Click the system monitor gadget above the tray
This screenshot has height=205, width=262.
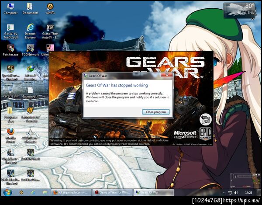(x=245, y=181)
